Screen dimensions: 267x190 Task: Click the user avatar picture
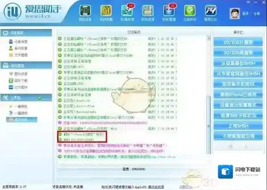tap(235, 13)
